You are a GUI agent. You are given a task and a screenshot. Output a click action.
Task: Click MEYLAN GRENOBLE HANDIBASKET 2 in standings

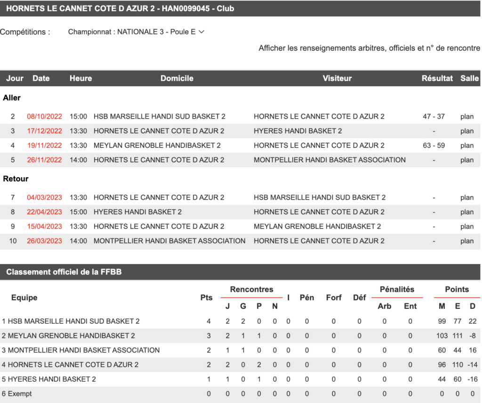[x=72, y=336]
